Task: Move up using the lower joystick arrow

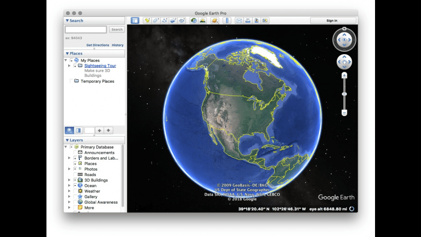Action: (344, 57)
